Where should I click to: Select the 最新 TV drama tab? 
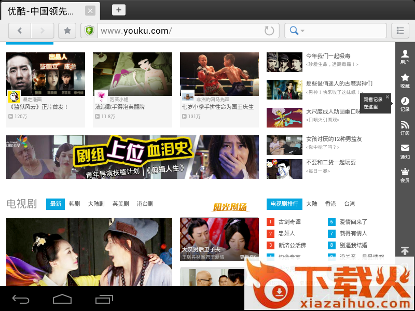coord(56,204)
